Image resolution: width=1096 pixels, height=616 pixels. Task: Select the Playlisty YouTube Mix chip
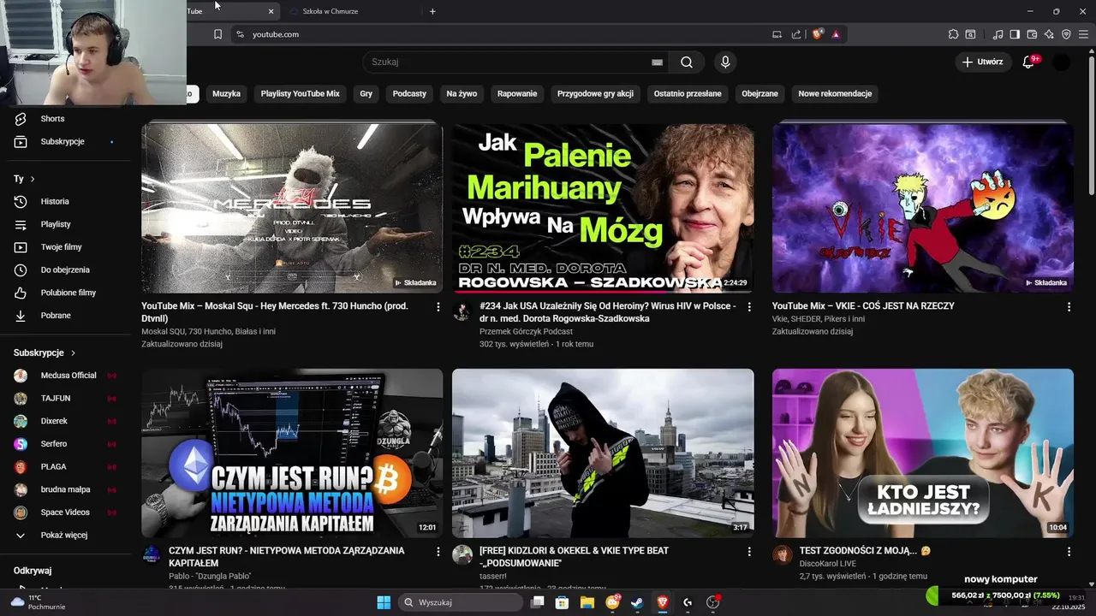click(x=301, y=93)
